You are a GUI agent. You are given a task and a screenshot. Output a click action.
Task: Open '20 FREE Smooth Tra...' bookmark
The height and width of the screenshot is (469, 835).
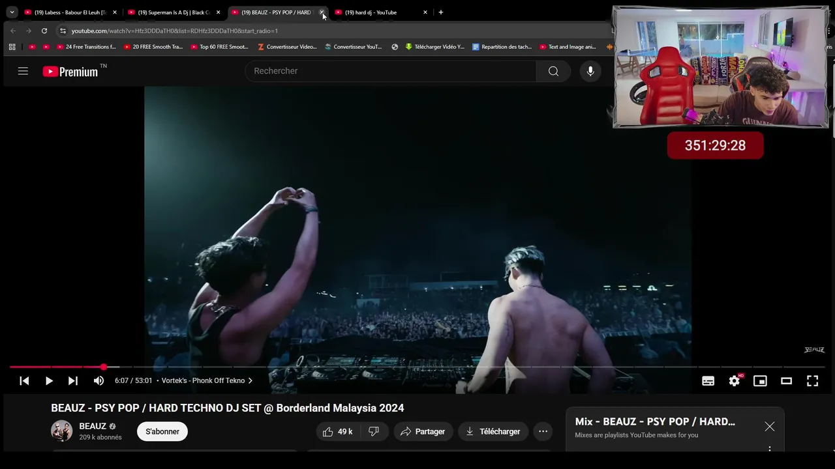click(x=153, y=47)
